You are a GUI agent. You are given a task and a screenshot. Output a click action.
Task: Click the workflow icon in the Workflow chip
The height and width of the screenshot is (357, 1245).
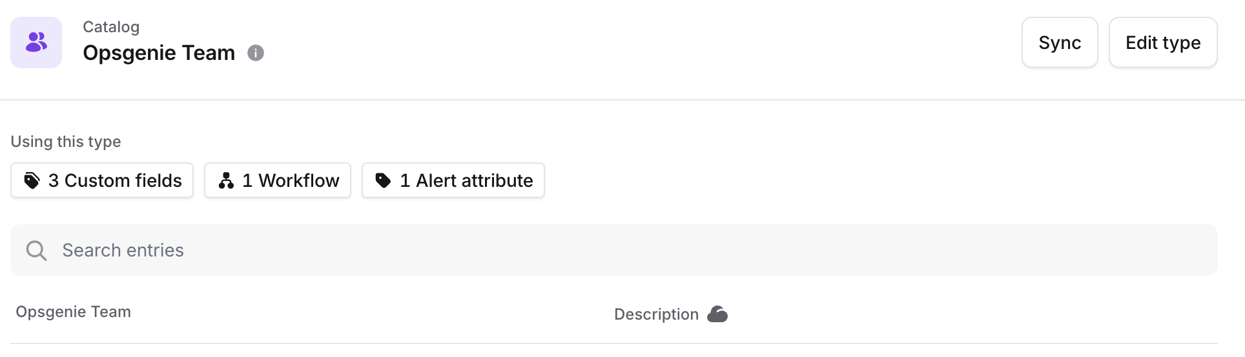pos(226,180)
